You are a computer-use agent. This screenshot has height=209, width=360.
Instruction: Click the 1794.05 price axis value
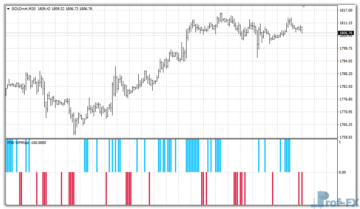click(345, 61)
